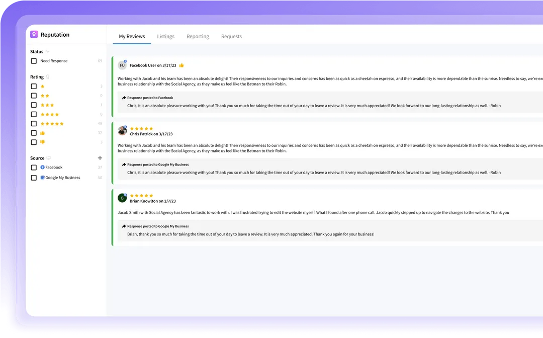Click 'Brian Knowlton on 2/7/23' reviewer name
This screenshot has width=543, height=338.
153,201
